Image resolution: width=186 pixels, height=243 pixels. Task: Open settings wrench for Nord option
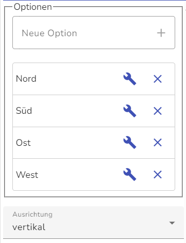click(130, 79)
